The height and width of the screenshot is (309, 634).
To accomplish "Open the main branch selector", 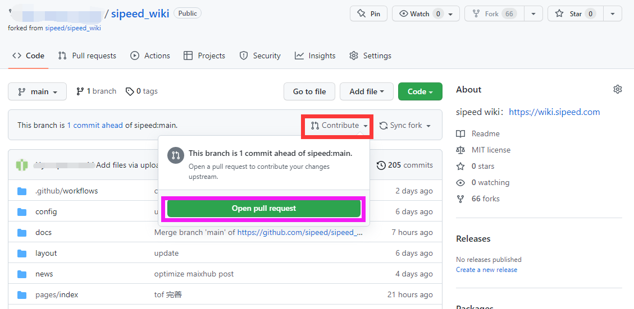I will (x=38, y=91).
